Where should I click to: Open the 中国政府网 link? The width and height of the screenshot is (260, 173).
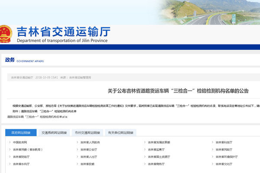20,142
